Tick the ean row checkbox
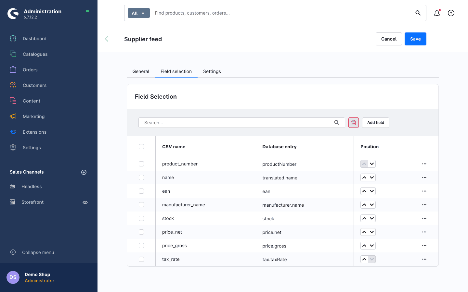 click(x=141, y=191)
